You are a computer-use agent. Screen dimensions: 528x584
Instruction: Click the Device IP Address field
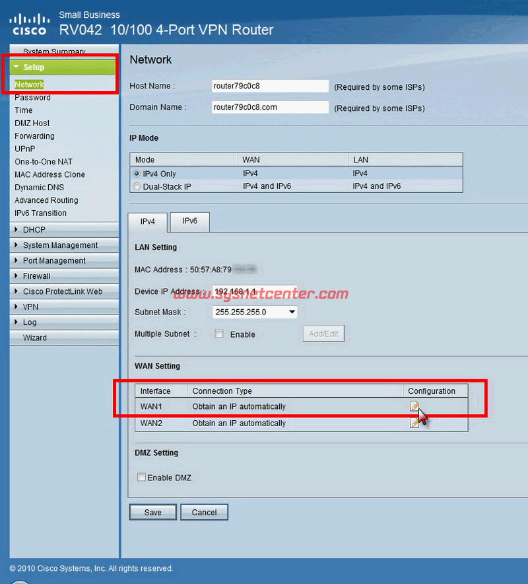(255, 292)
